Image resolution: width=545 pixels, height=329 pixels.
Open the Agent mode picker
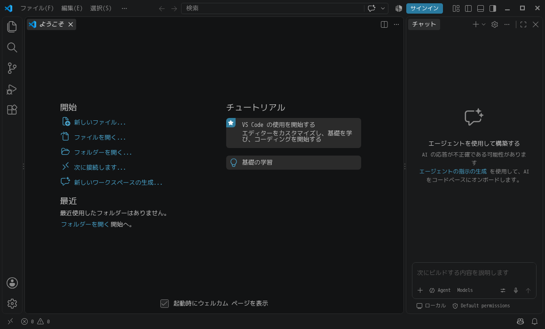tap(440, 290)
